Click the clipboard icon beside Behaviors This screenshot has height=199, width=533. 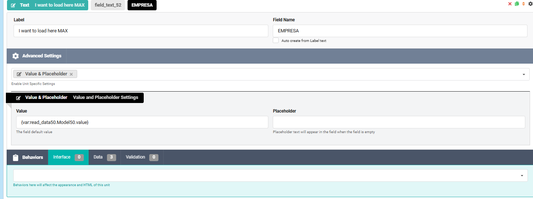click(15, 157)
